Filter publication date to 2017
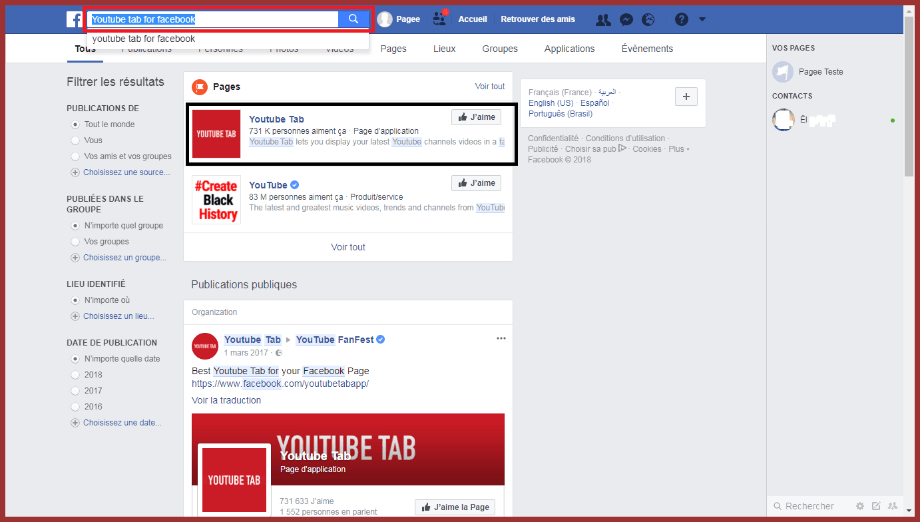The image size is (920, 522). [x=75, y=391]
